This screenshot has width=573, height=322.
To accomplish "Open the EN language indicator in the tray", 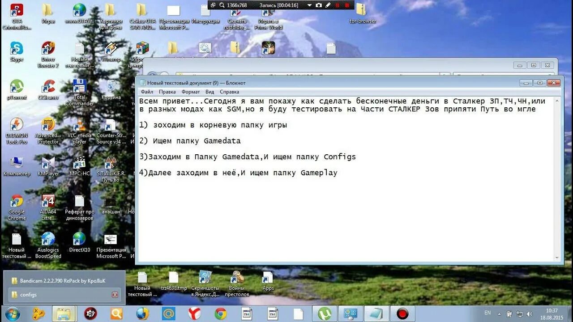I will pyautogui.click(x=487, y=313).
